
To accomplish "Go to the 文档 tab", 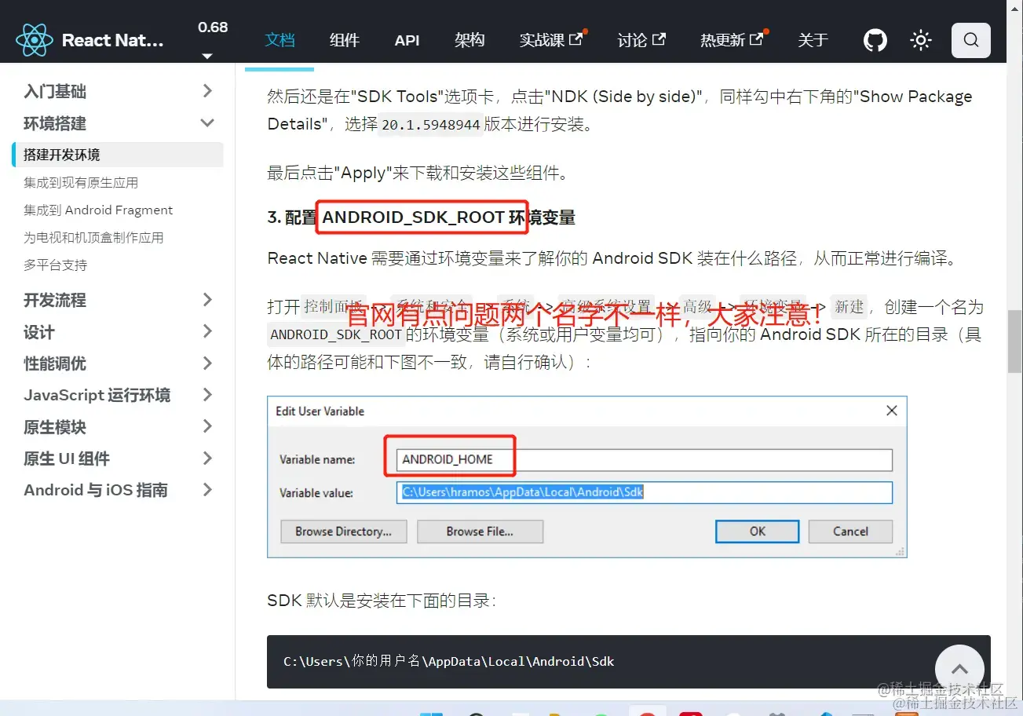I will pyautogui.click(x=279, y=40).
